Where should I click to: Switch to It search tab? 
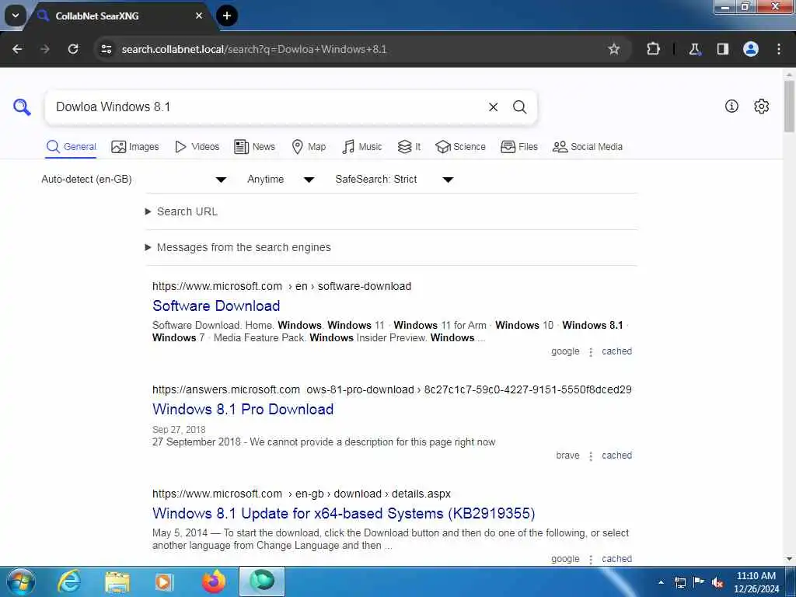(409, 147)
